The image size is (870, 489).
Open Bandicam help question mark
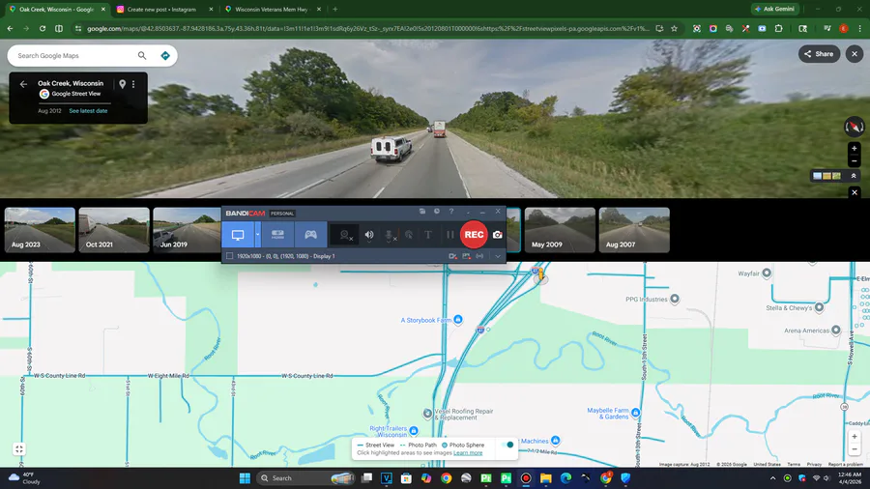pyautogui.click(x=451, y=212)
